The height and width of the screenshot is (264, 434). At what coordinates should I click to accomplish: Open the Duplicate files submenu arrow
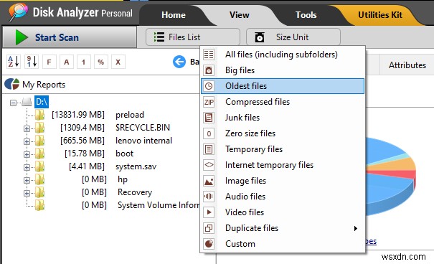356,228
